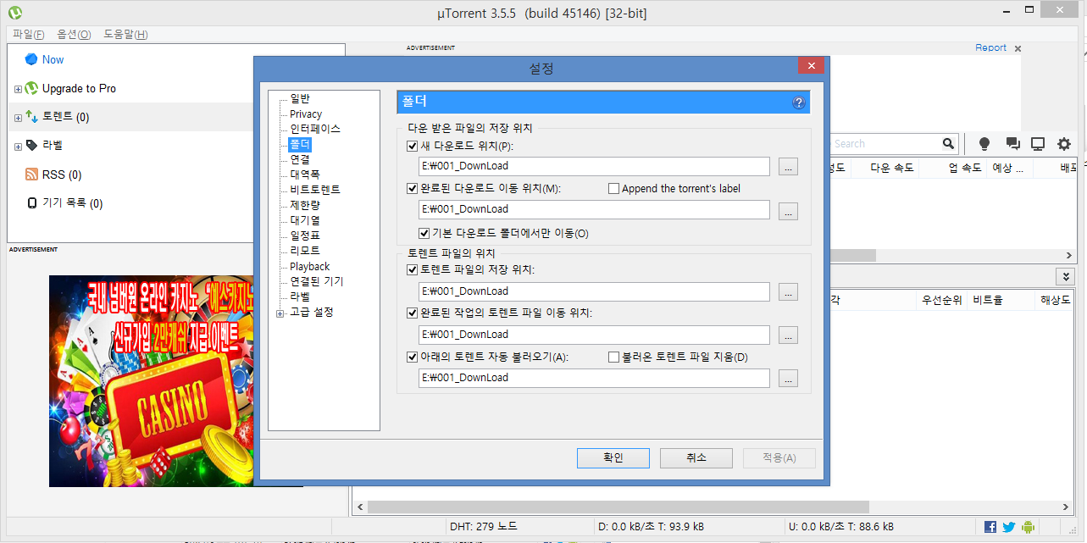The width and height of the screenshot is (1087, 543).
Task: Select 일반 in settings tree
Action: [300, 98]
